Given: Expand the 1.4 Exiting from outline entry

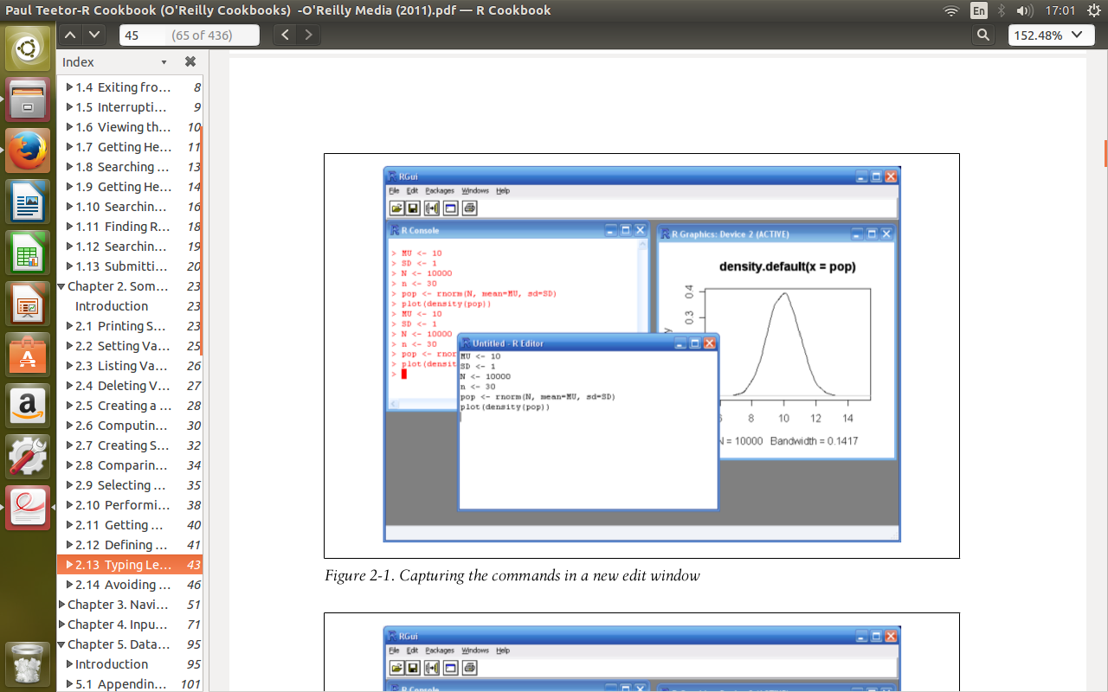Looking at the screenshot, I should click(x=70, y=87).
